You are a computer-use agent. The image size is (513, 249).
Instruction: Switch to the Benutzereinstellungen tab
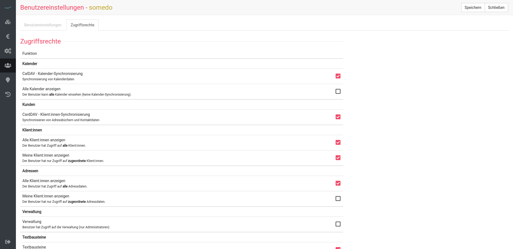point(43,25)
